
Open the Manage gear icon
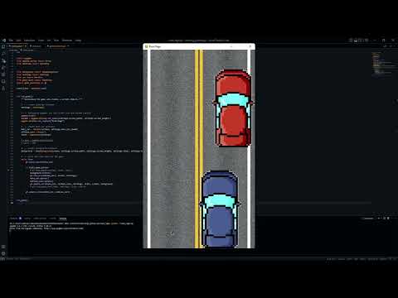coord(3,253)
